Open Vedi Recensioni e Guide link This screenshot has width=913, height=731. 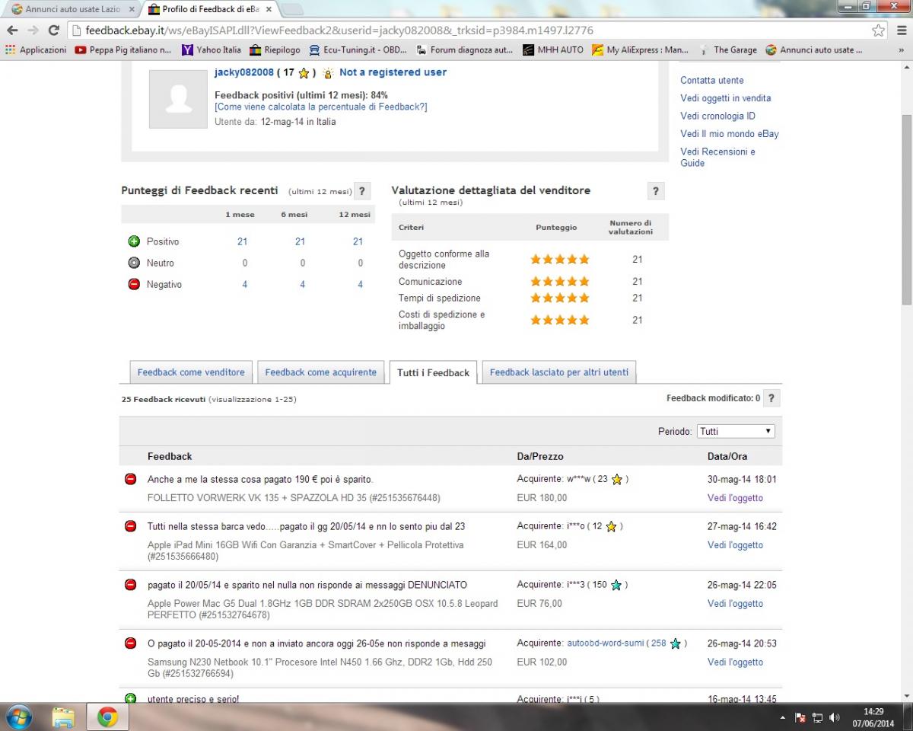tap(718, 157)
